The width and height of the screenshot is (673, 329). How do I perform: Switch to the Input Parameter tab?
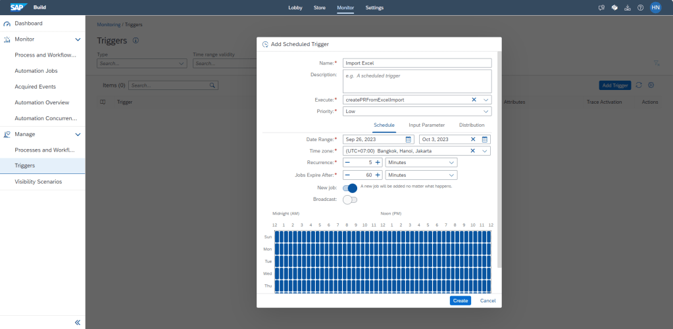click(x=426, y=125)
